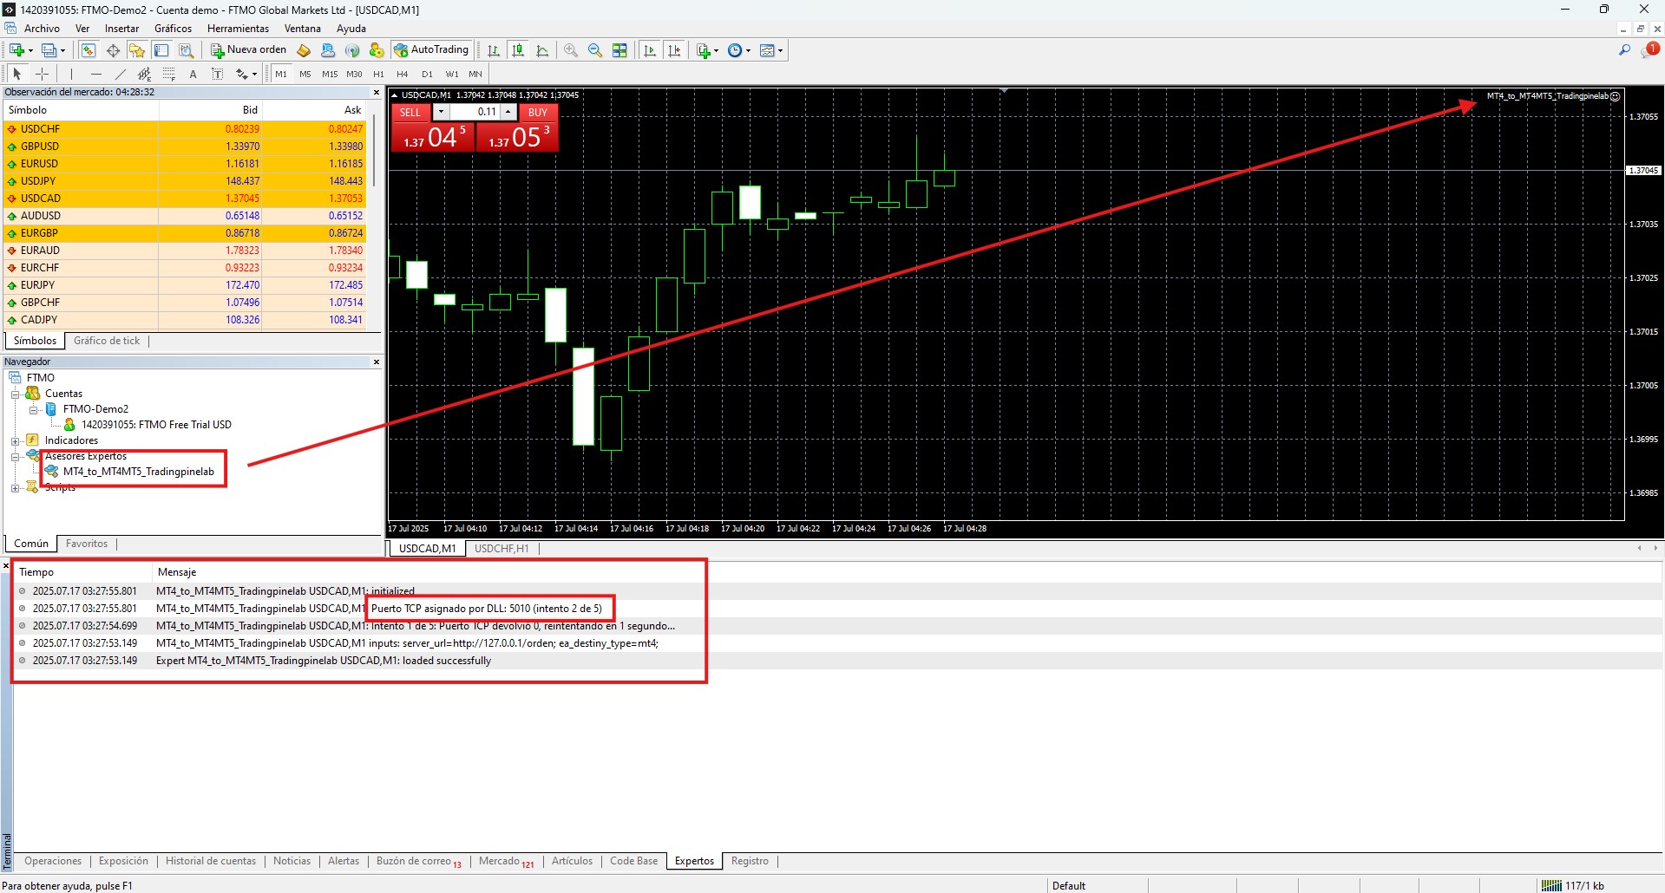Collapse the Cuentas tree in Navegador

(x=16, y=393)
